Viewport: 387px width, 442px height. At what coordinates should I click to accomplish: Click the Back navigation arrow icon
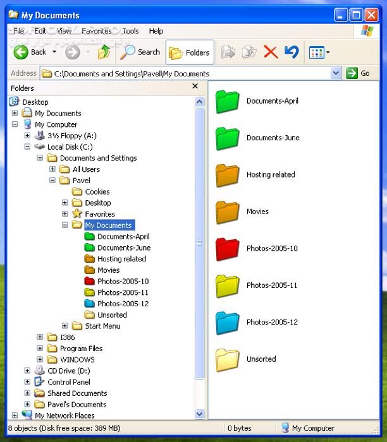click(21, 52)
